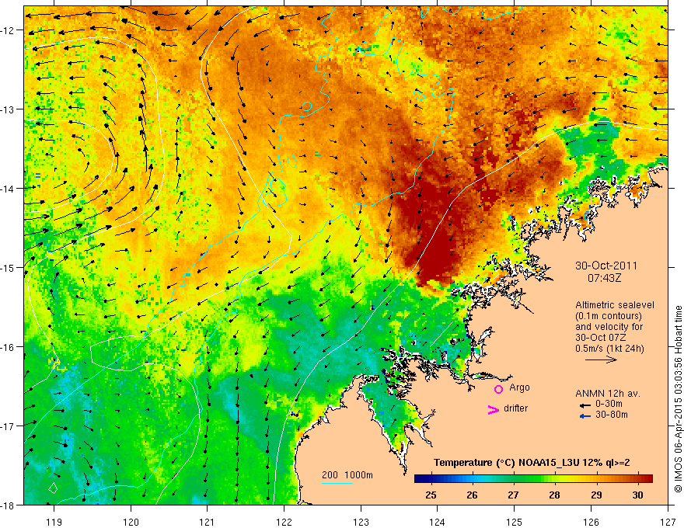The image size is (684, 528).
Task: Click the '122' longitude axis label
Action: pos(284,522)
